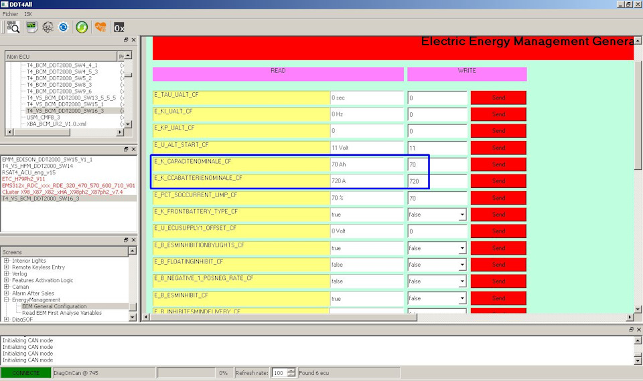Click the parameter area horizontal scrollbar
Screen dimensions: 643x381
283,317
